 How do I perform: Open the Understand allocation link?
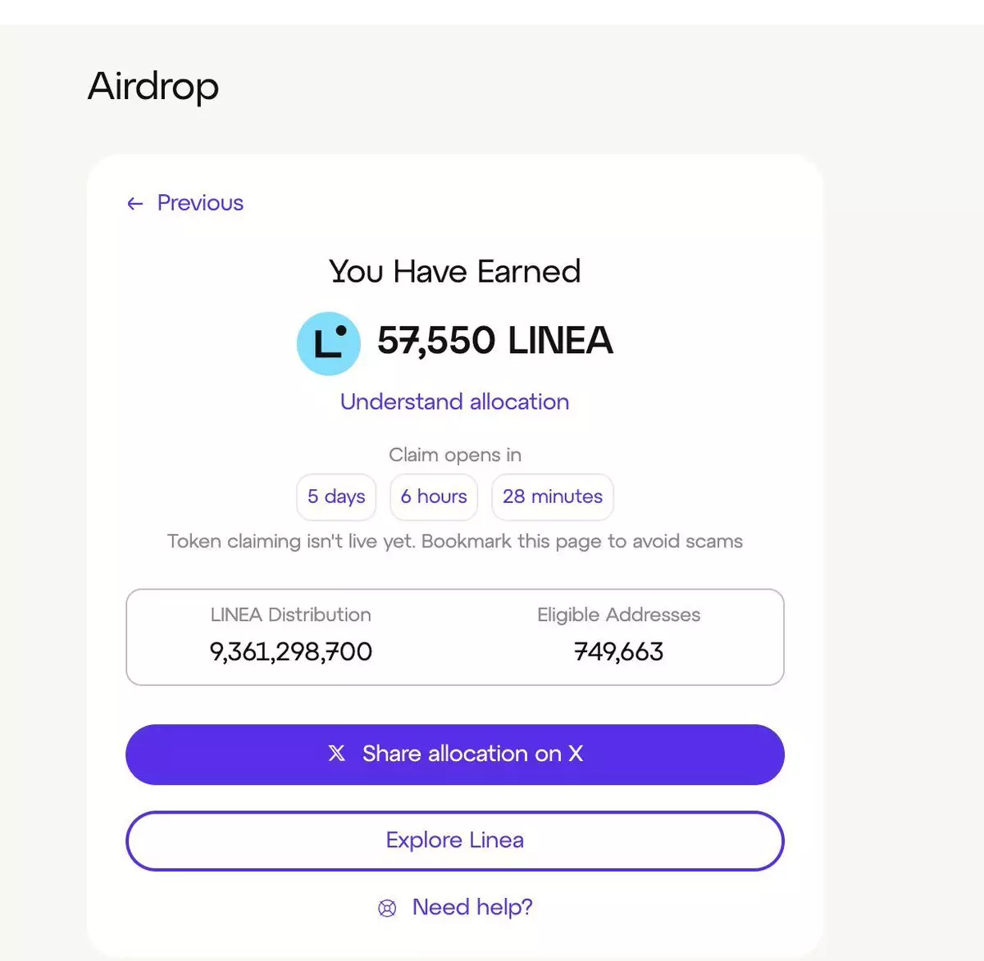coord(454,401)
